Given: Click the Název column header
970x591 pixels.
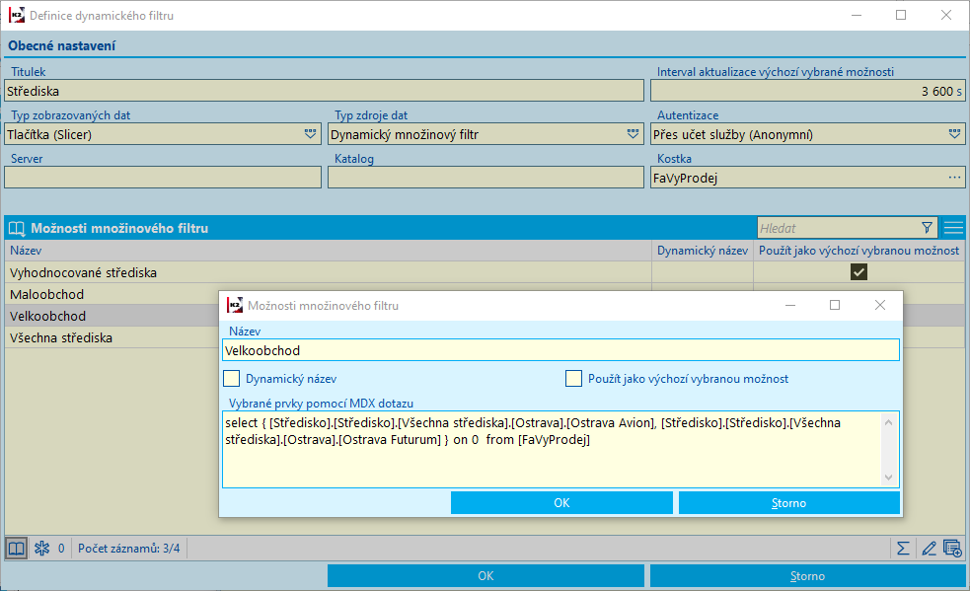Looking at the screenshot, I should pyautogui.click(x=328, y=250).
